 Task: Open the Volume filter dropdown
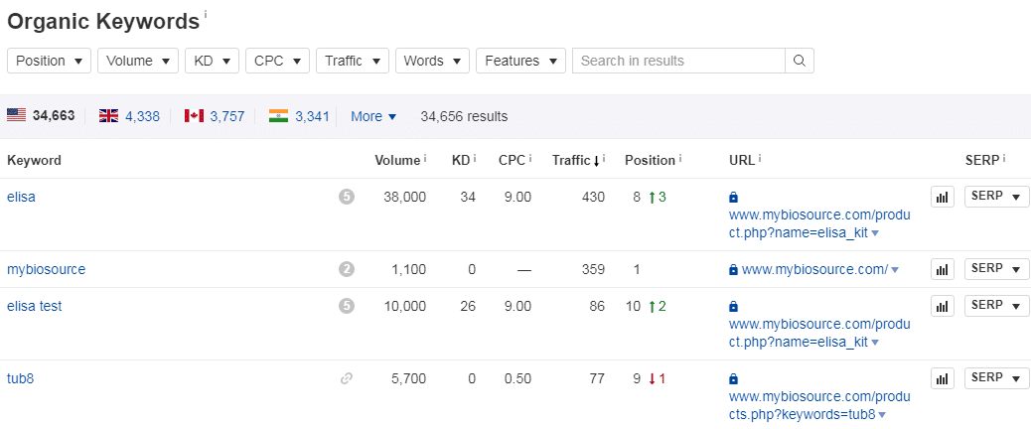click(x=138, y=61)
